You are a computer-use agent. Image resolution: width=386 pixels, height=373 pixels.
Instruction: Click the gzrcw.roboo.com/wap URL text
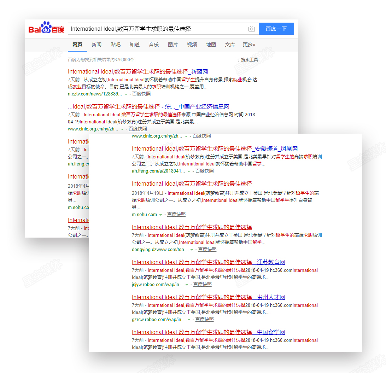158,320
